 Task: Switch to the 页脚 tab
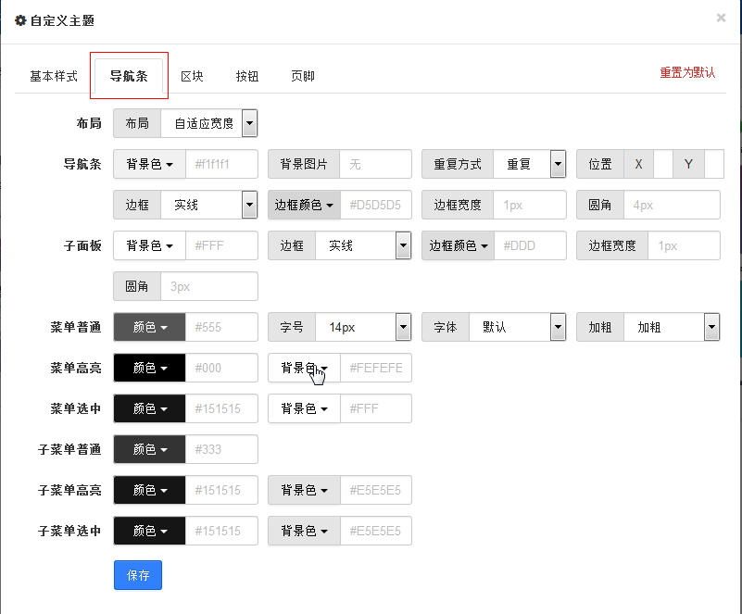pos(303,76)
